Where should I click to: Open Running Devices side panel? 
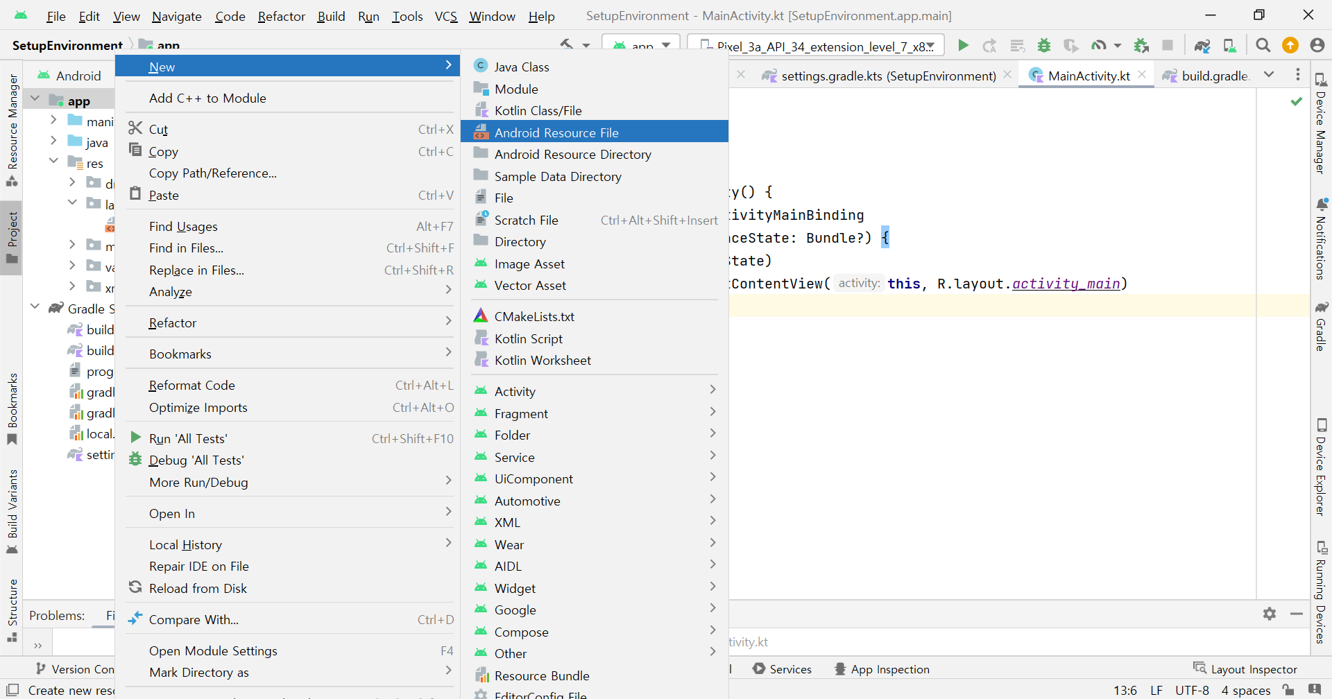click(1321, 593)
